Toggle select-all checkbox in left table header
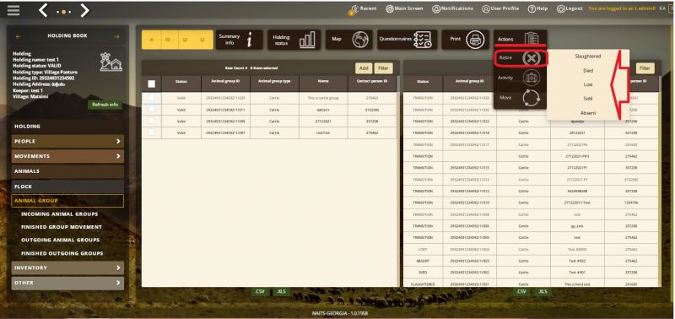 (152, 84)
